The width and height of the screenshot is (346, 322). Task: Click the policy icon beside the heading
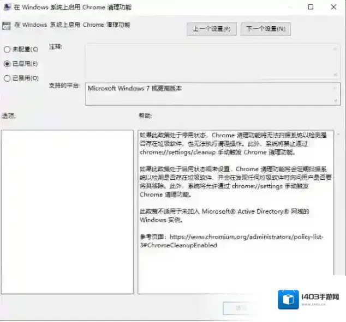click(x=7, y=26)
